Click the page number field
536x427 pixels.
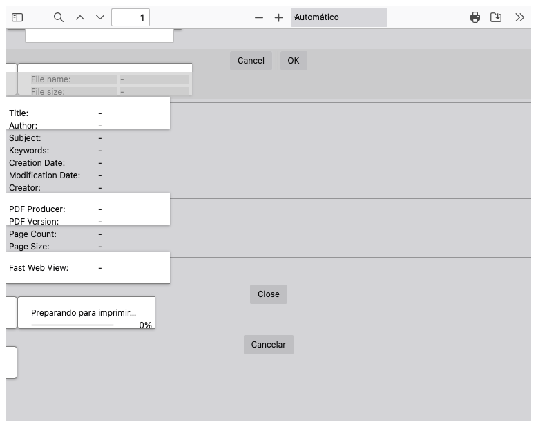(x=131, y=17)
